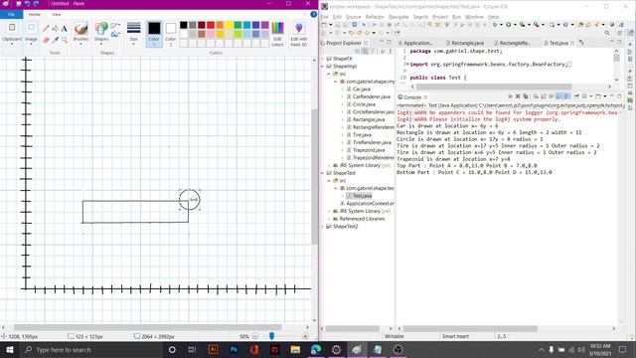Click Collapse All icon in Project Explorer
Viewport: 636px width, 358px height.
click(358, 51)
